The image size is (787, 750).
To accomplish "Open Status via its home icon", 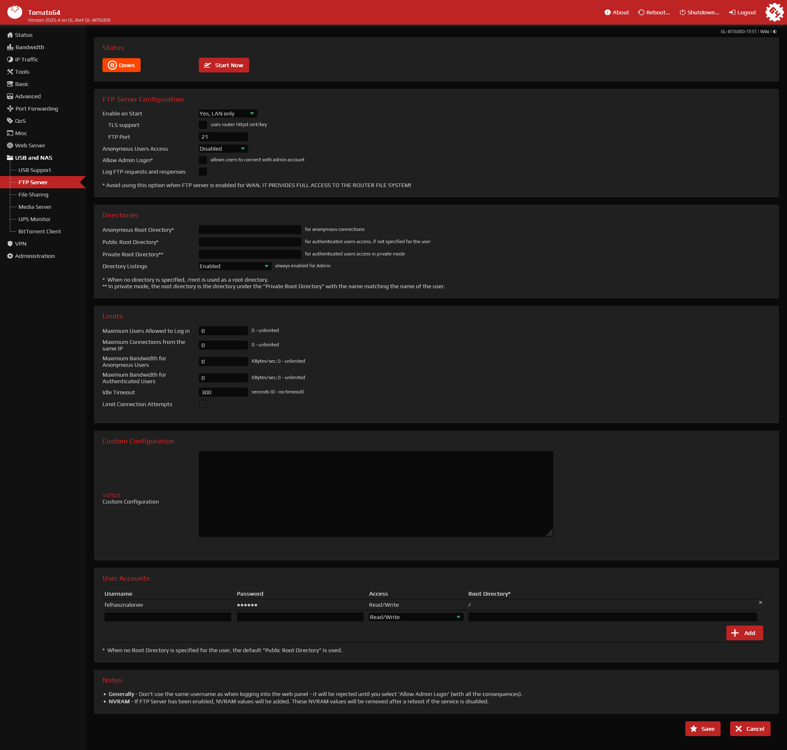I will 10,35.
